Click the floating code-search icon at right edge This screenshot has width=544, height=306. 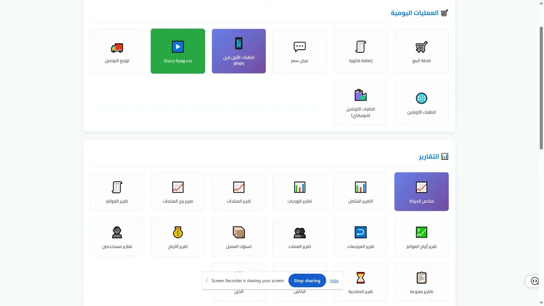[x=535, y=281]
